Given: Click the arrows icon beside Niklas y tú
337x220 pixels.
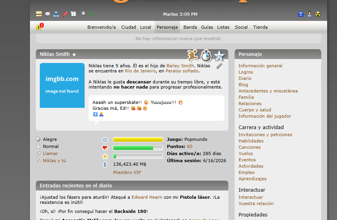Looking at the screenshot, I should 38,161.
